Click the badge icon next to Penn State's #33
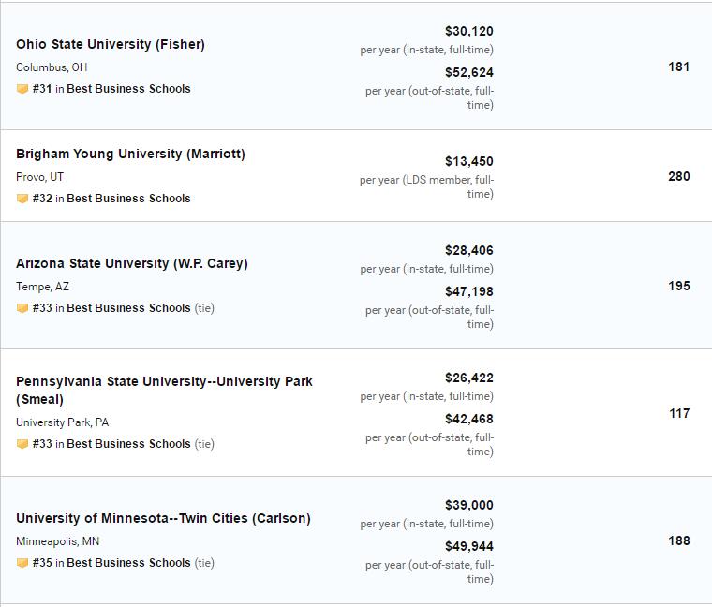The image size is (712, 607). point(22,444)
